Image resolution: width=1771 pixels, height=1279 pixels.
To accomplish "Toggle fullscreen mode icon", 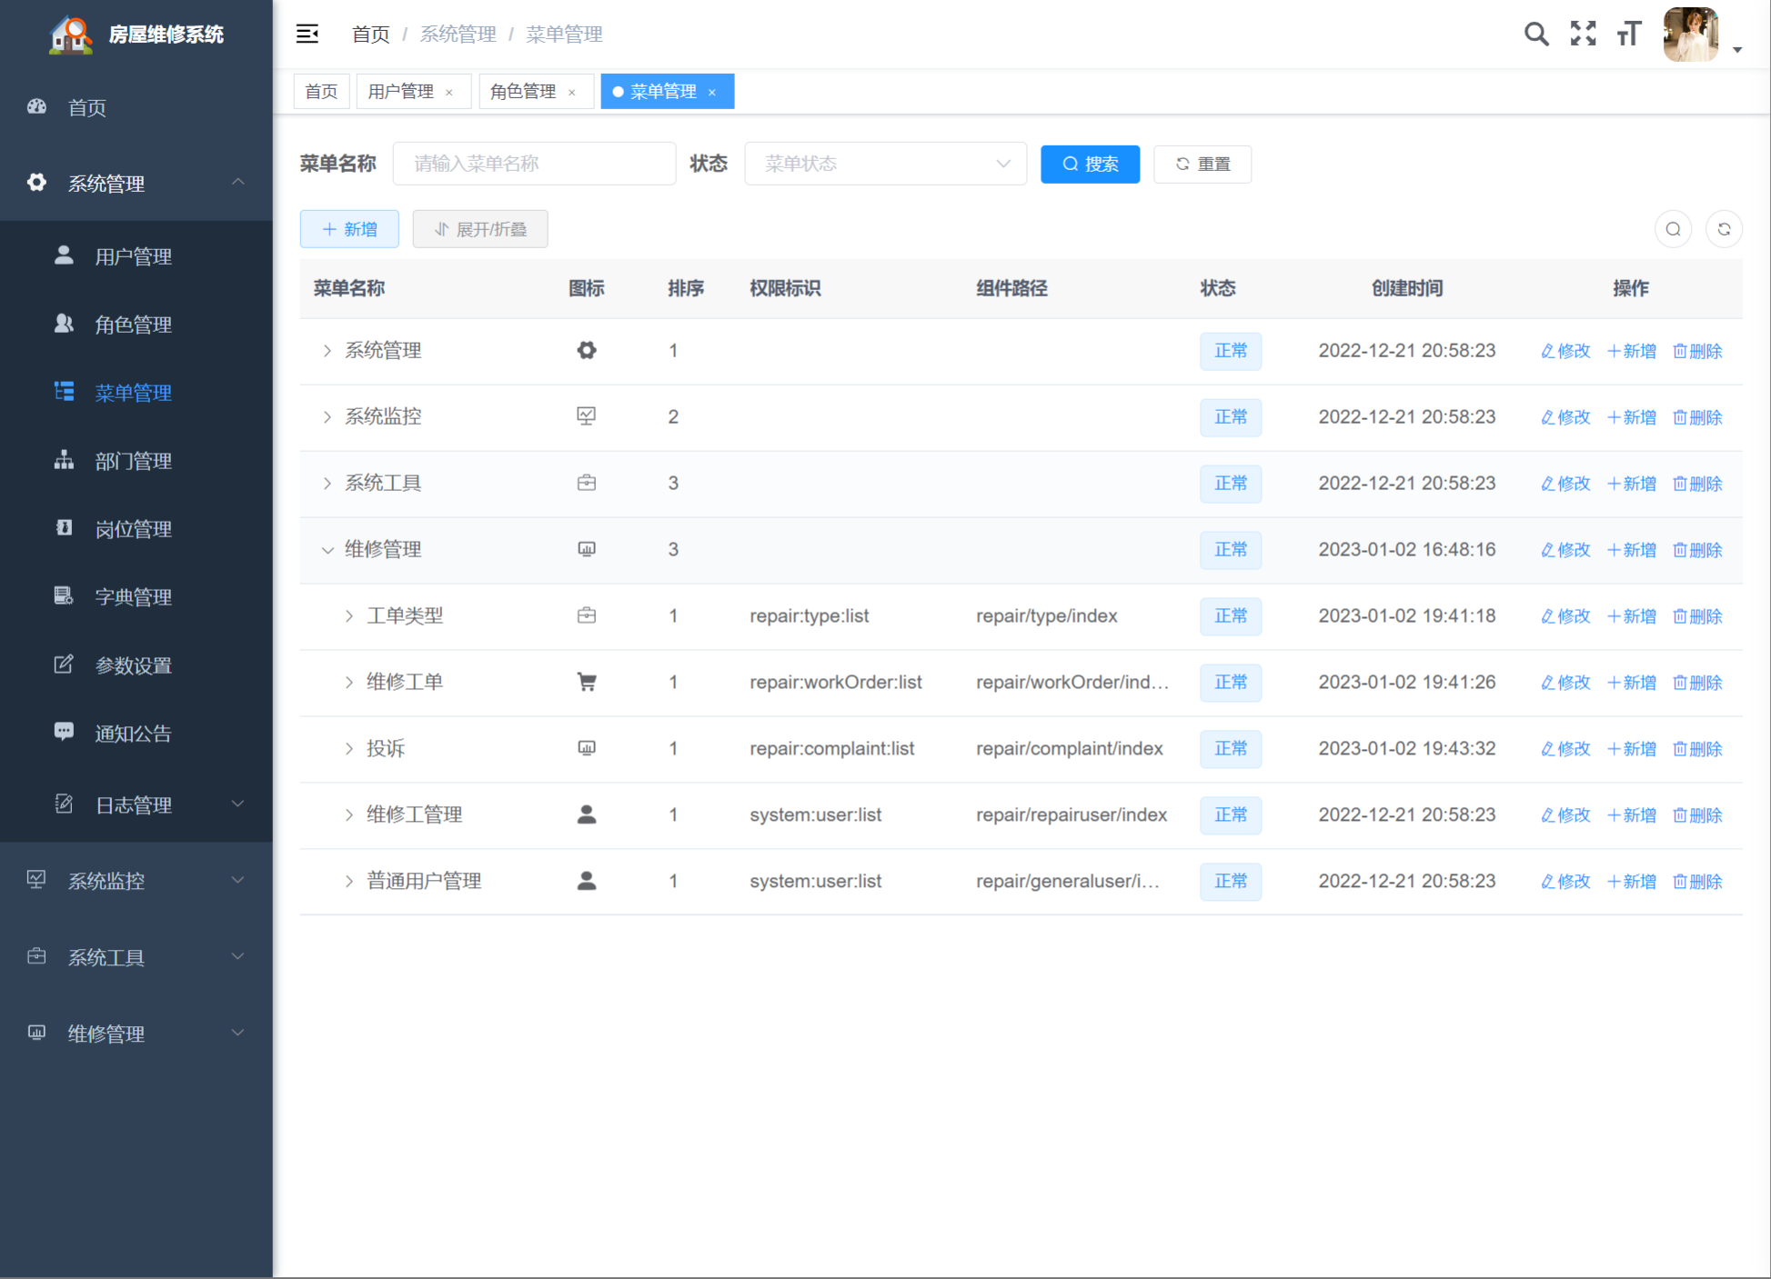I will tap(1583, 35).
